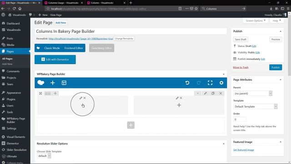Open the Choose Slide Template dropdown

tap(44, 156)
